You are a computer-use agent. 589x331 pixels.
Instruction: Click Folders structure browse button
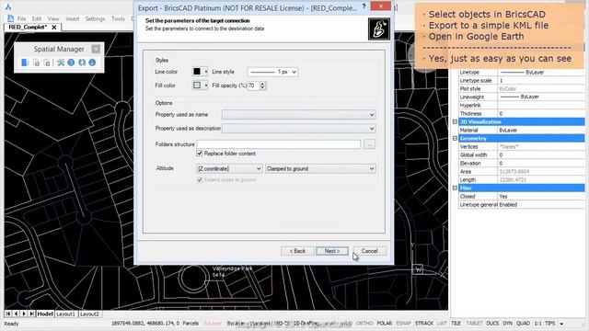click(370, 144)
